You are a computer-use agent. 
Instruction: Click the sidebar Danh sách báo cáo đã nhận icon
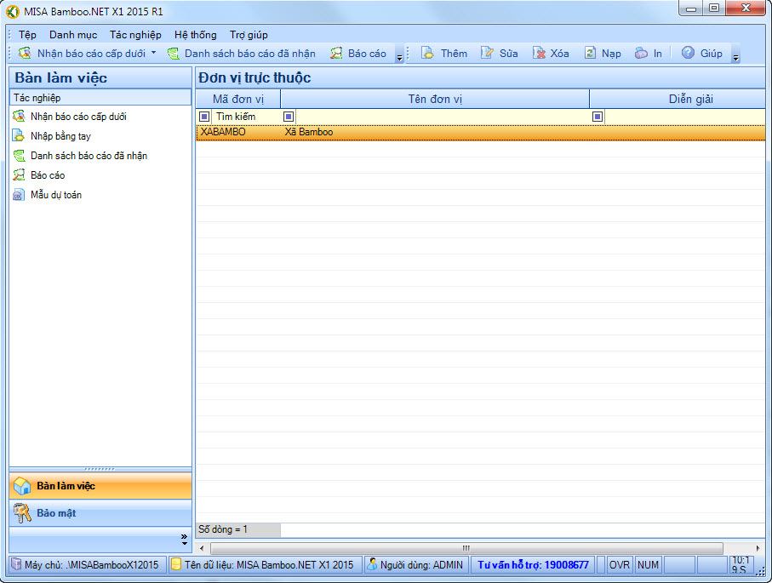[x=19, y=156]
